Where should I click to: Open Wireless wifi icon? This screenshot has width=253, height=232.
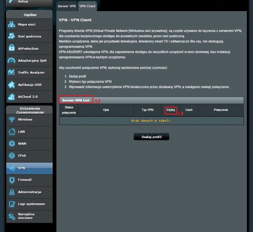coord(11,119)
